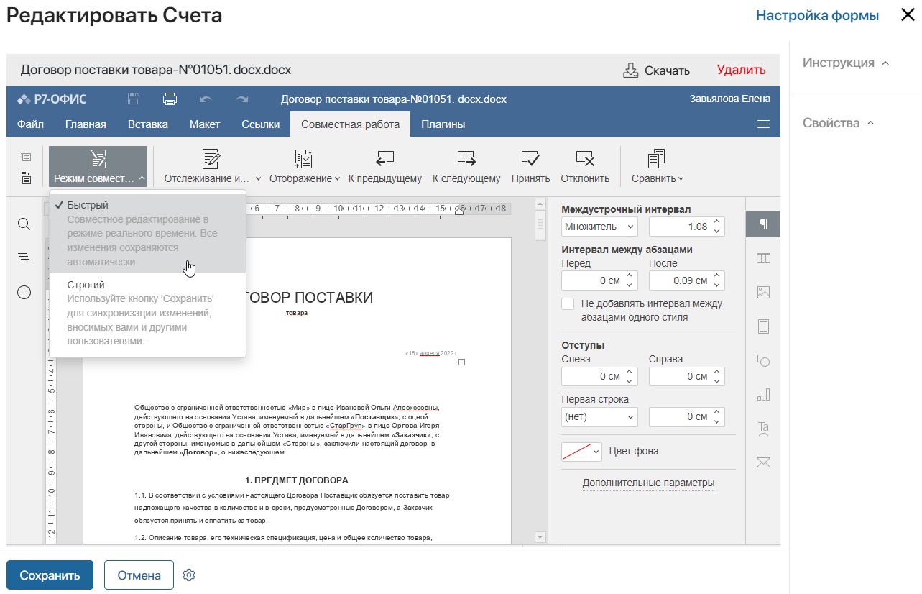Click the Сохранить button
Screen dimensions: 922x594
click(x=50, y=575)
